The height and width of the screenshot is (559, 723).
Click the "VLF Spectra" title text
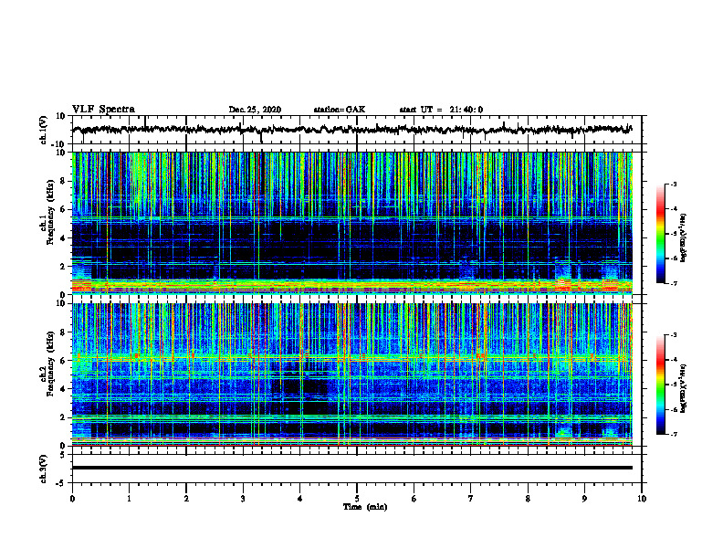point(103,110)
